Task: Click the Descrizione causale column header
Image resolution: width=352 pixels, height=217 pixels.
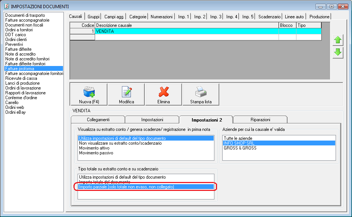Action: [x=187, y=25]
